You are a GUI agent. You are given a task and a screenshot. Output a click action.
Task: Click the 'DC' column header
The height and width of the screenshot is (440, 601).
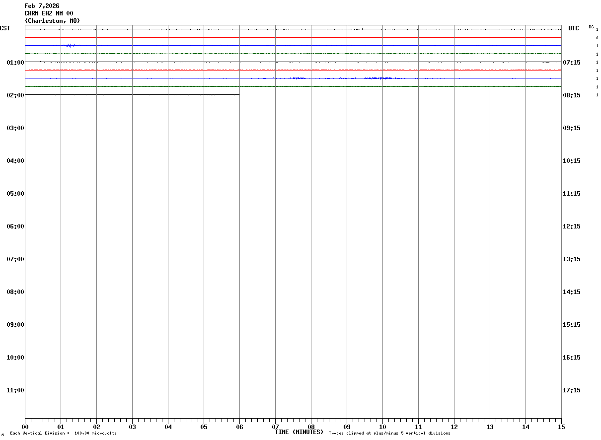591,27
